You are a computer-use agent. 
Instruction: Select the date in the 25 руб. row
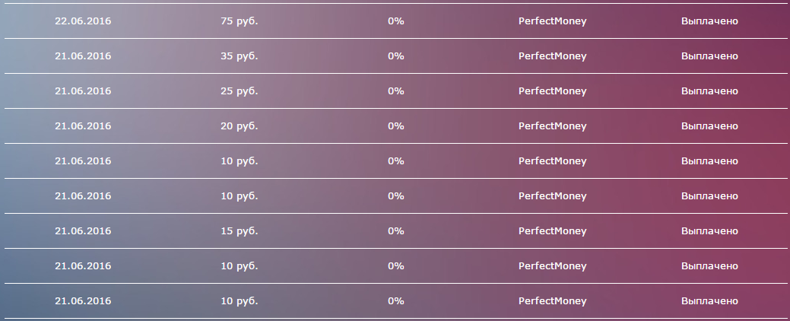pyautogui.click(x=83, y=91)
